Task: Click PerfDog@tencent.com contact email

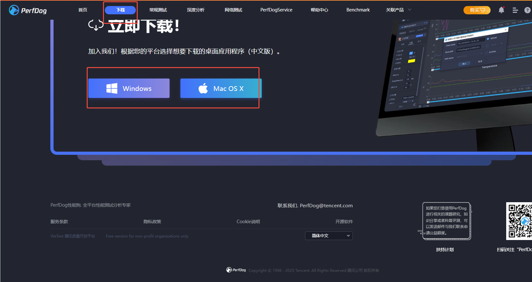Action: tap(326, 206)
